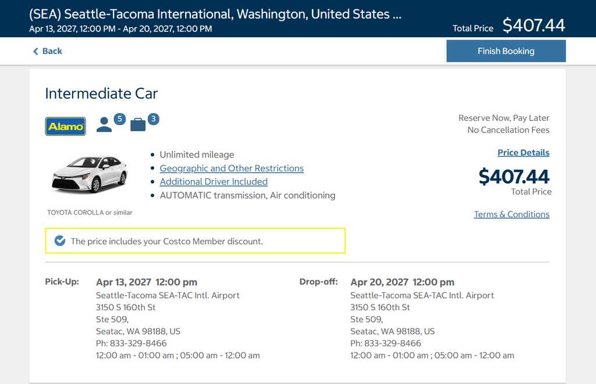The width and height of the screenshot is (596, 384).
Task: Click the SEA Seattle-Tacoma International header title
Action: [x=215, y=14]
